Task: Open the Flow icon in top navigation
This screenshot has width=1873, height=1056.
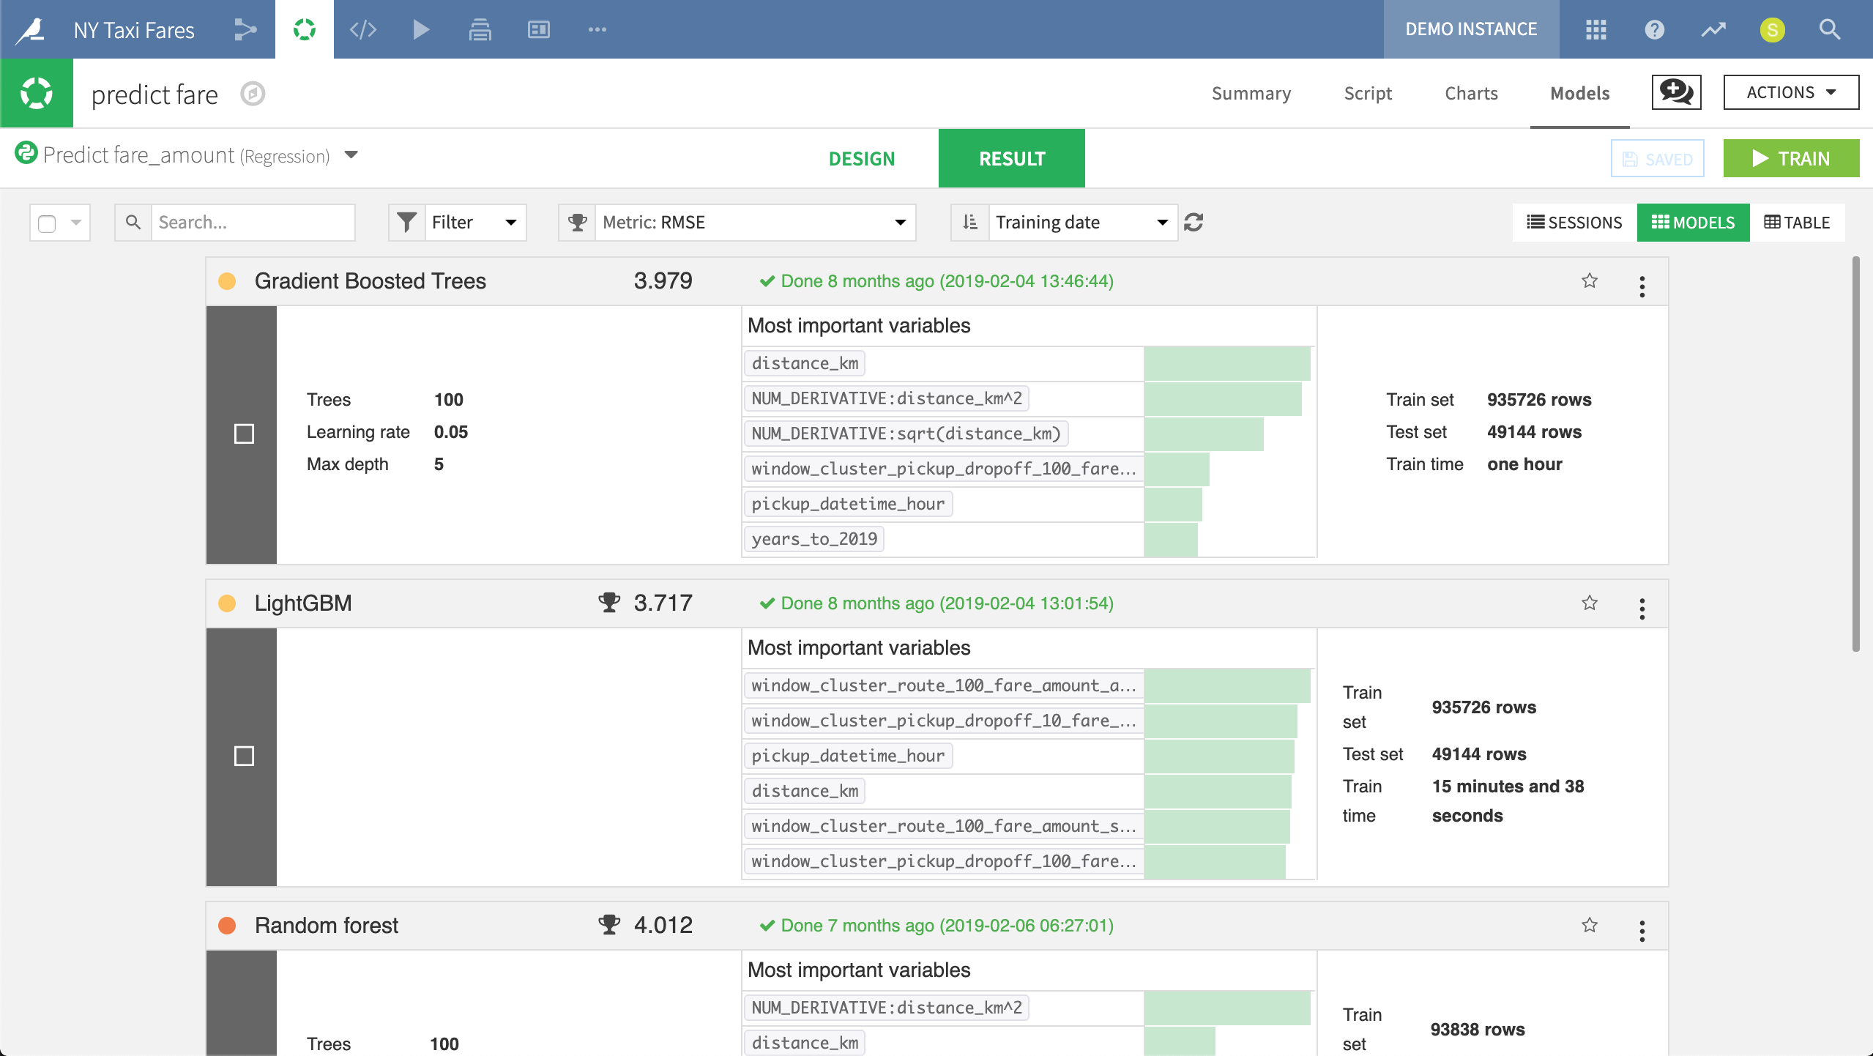Action: [x=245, y=29]
